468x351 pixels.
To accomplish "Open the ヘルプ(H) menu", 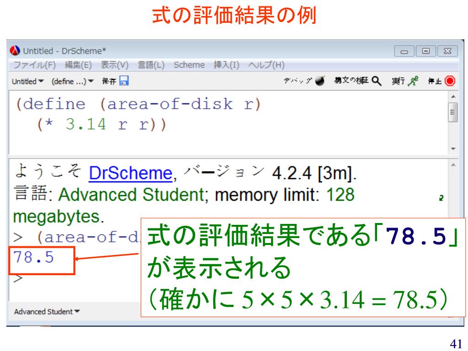I will click(x=266, y=65).
